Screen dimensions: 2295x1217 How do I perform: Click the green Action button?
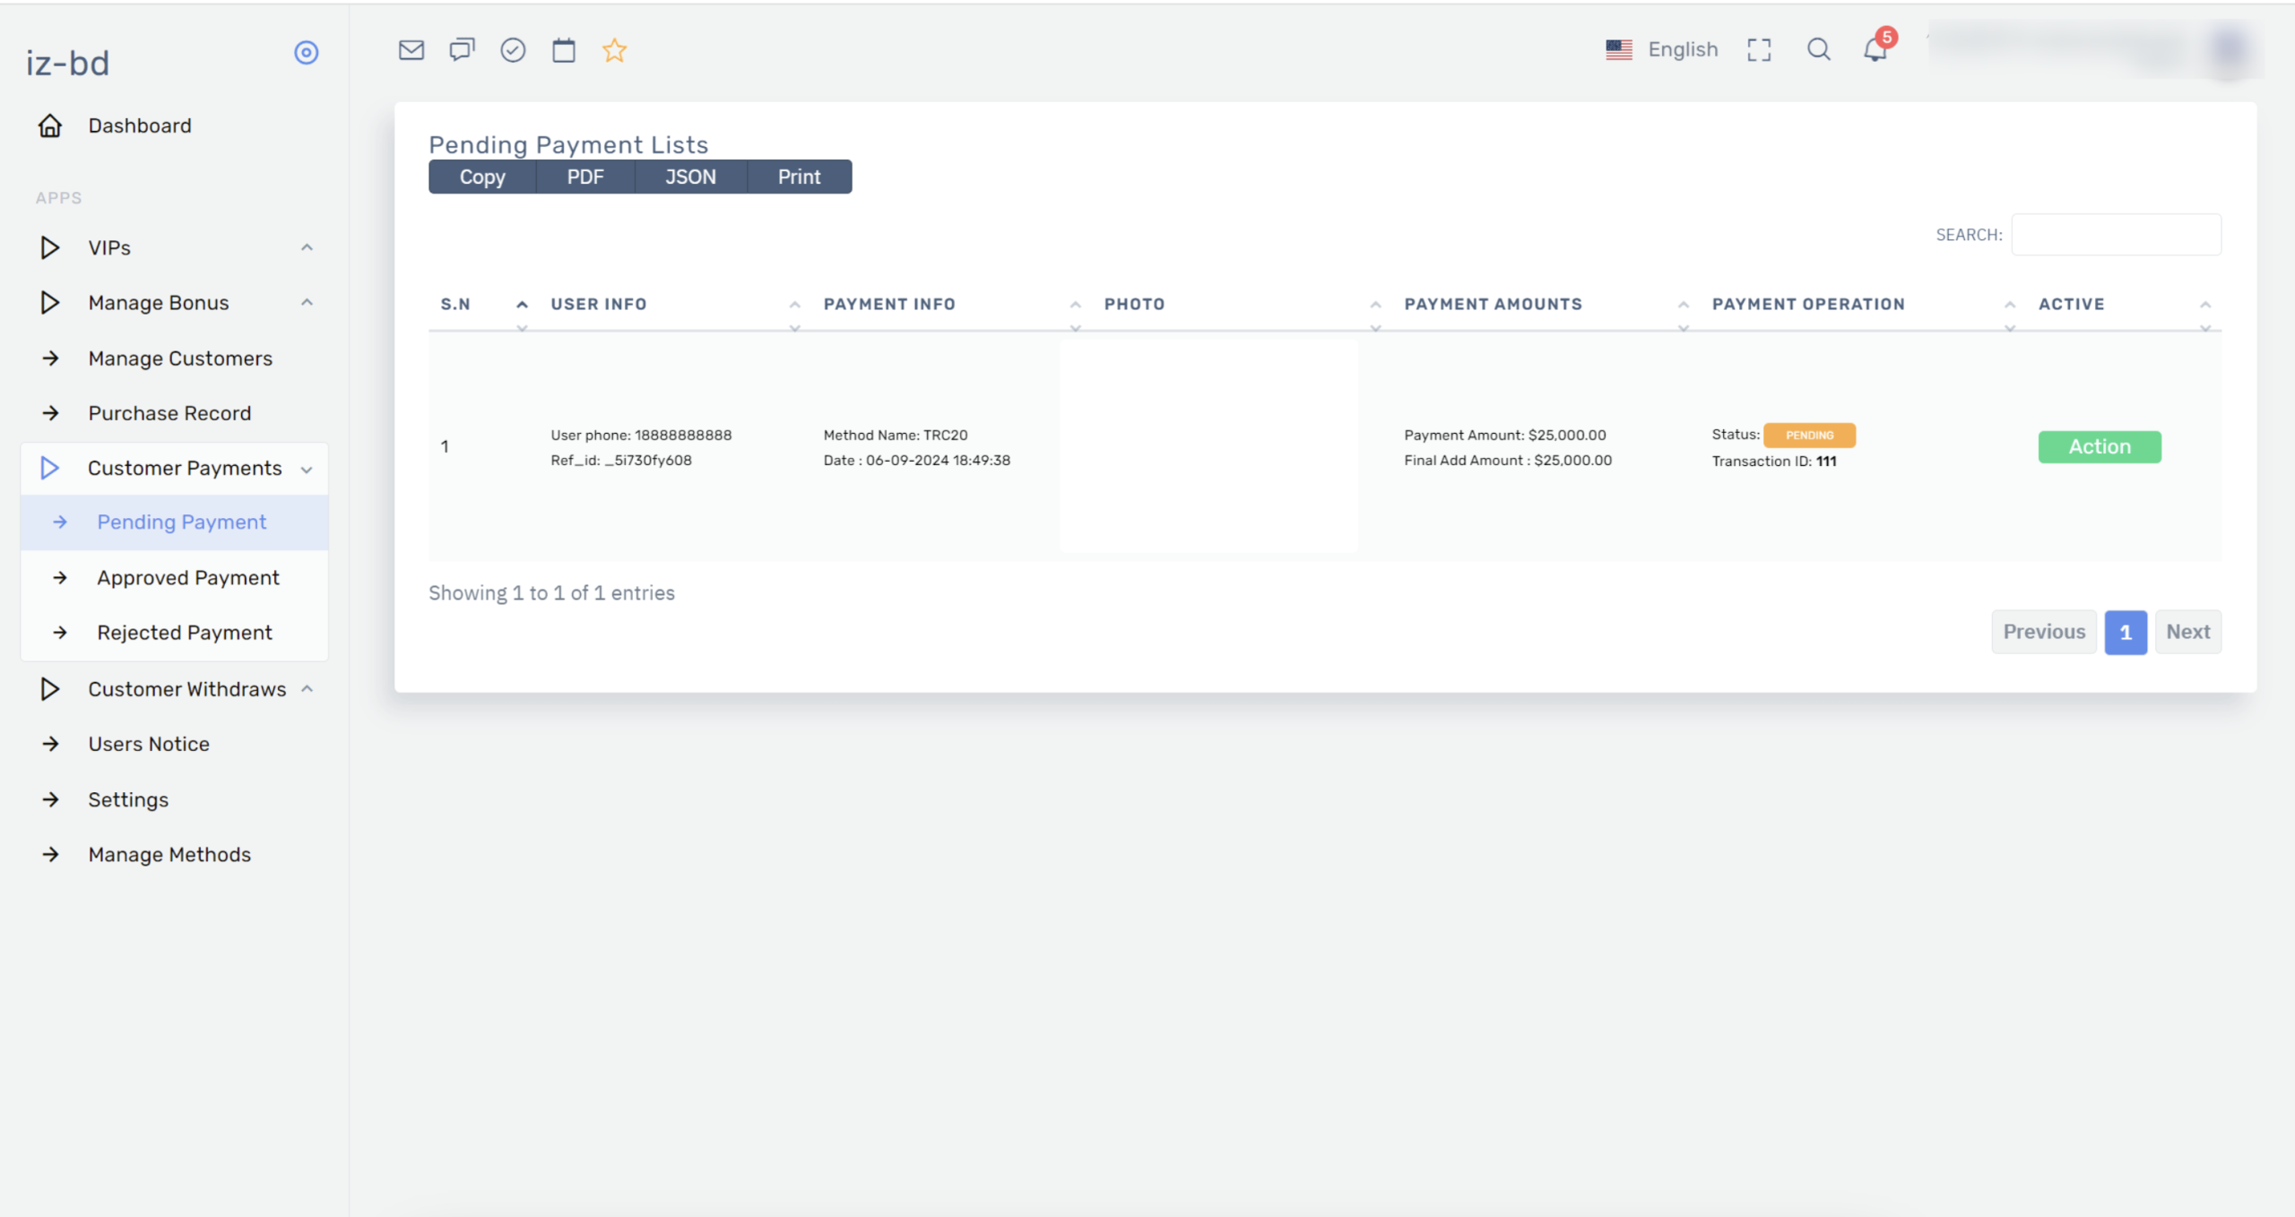[x=2099, y=447]
